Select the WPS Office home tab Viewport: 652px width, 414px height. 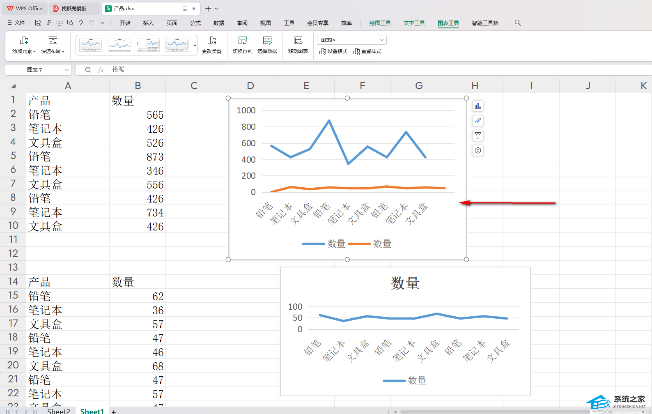click(x=25, y=8)
